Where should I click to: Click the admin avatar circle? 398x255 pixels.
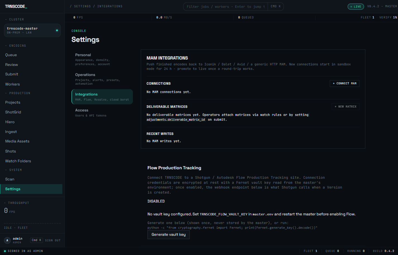point(7,240)
